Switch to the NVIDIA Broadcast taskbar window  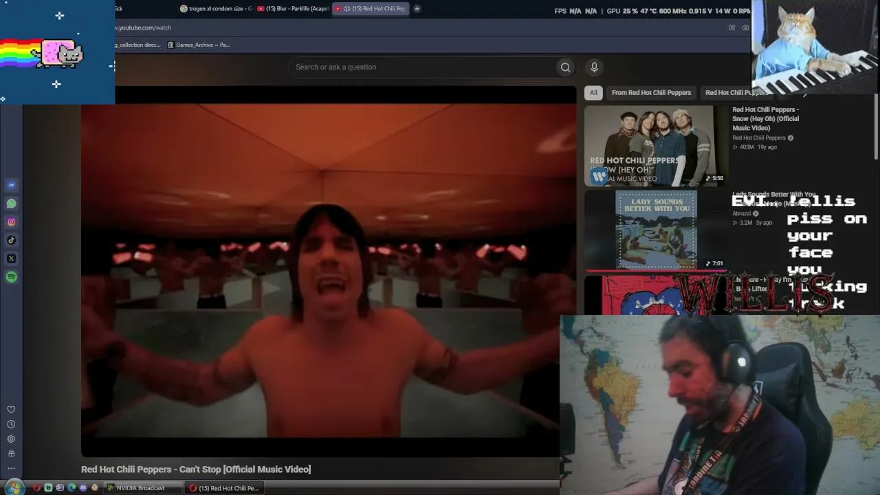[143, 488]
